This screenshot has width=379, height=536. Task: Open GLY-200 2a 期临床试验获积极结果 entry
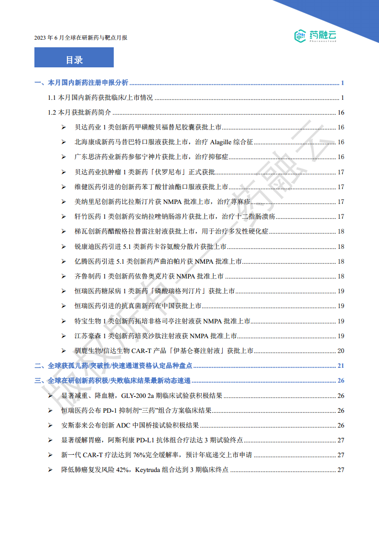click(x=196, y=396)
